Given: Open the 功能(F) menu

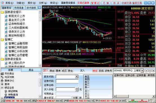Looking at the screenshot, I should coord(20,3).
